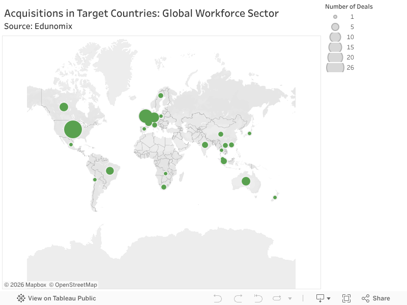Viewport: 407px width, 305px height.
Task: Click the Share button
Action: [x=376, y=298]
